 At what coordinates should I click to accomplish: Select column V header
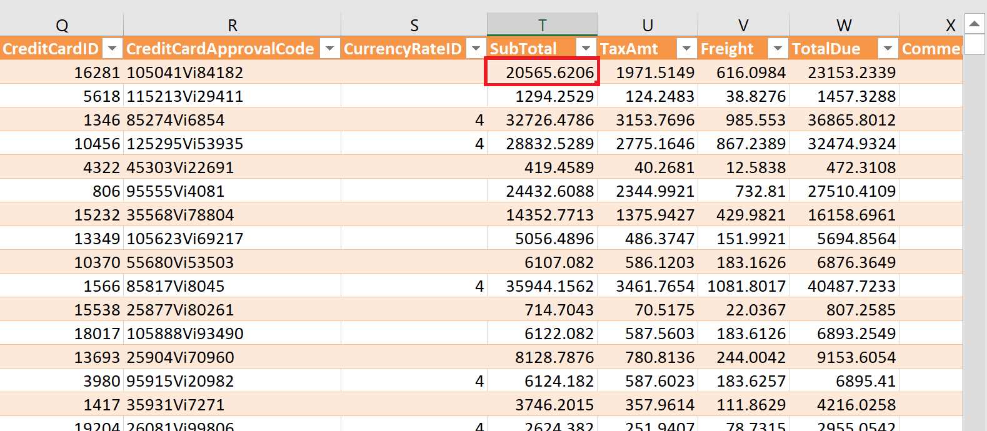743,25
